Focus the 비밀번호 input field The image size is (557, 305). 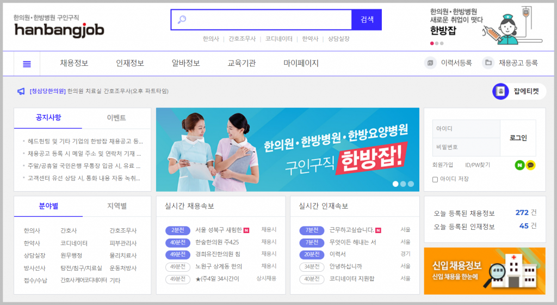tap(466, 147)
